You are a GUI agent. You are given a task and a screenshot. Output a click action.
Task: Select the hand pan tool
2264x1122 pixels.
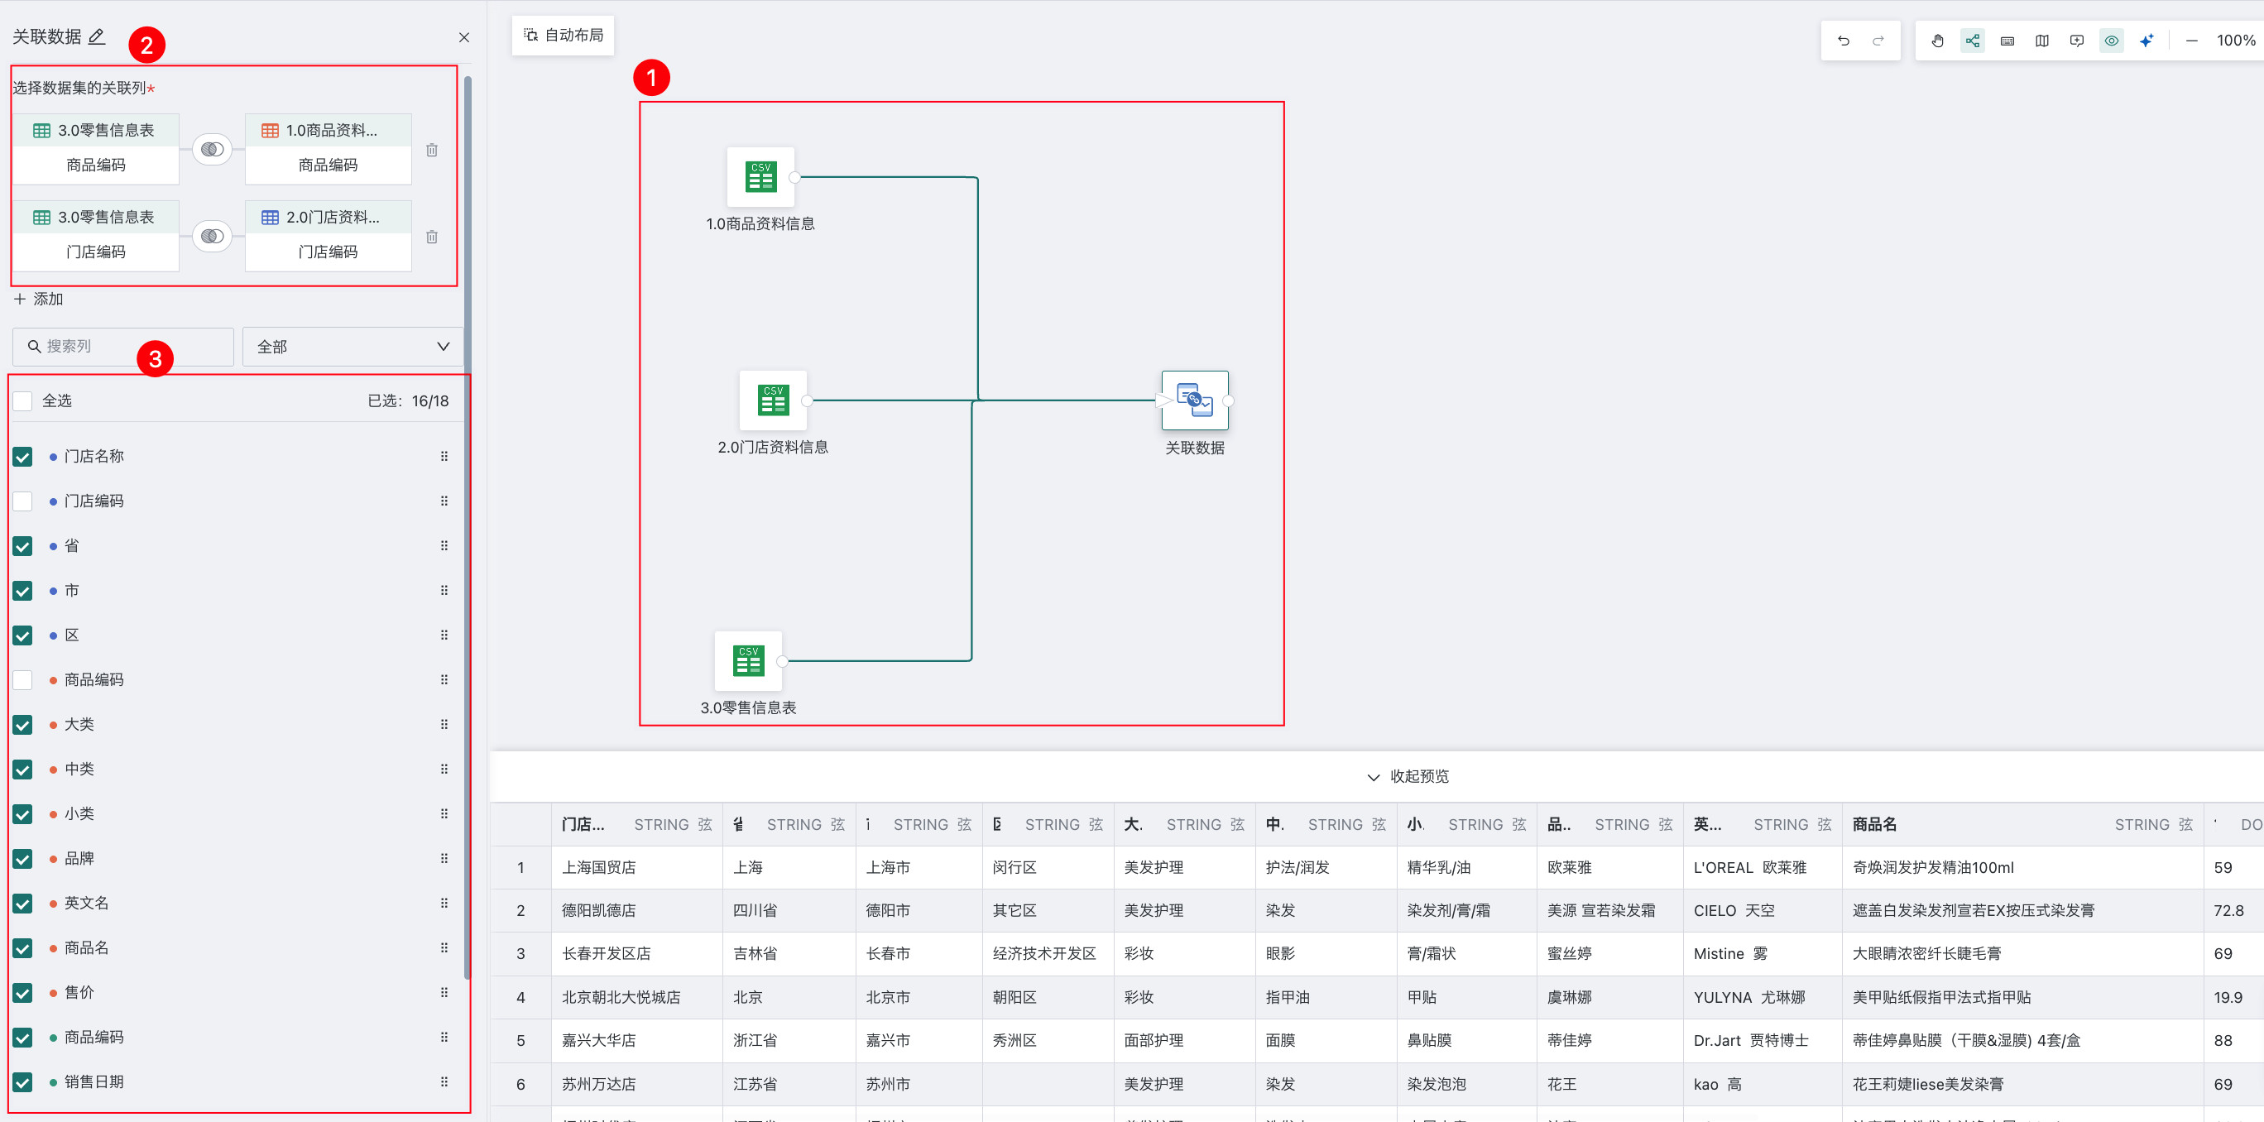(1937, 41)
